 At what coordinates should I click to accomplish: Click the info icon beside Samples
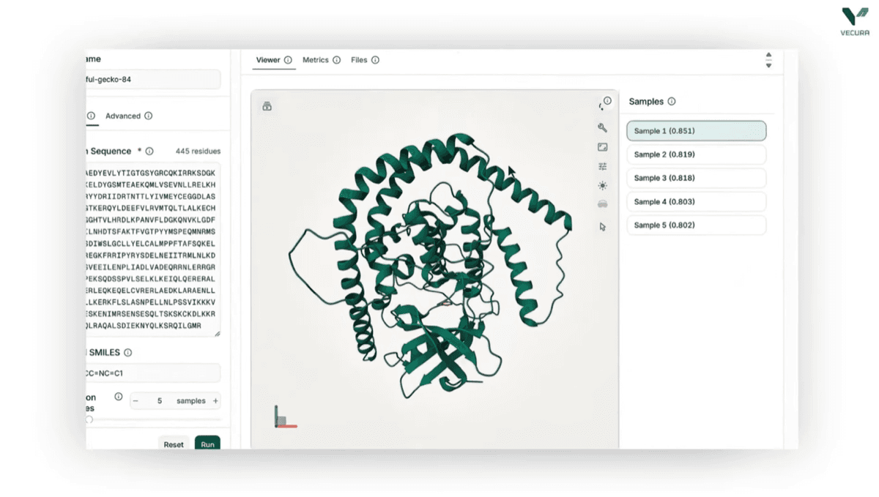pyautogui.click(x=672, y=102)
